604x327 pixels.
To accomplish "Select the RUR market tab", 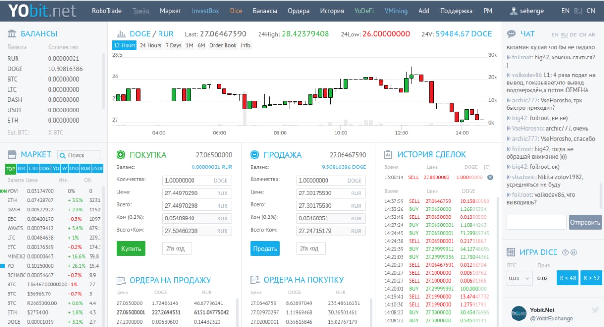I will tap(85, 168).
